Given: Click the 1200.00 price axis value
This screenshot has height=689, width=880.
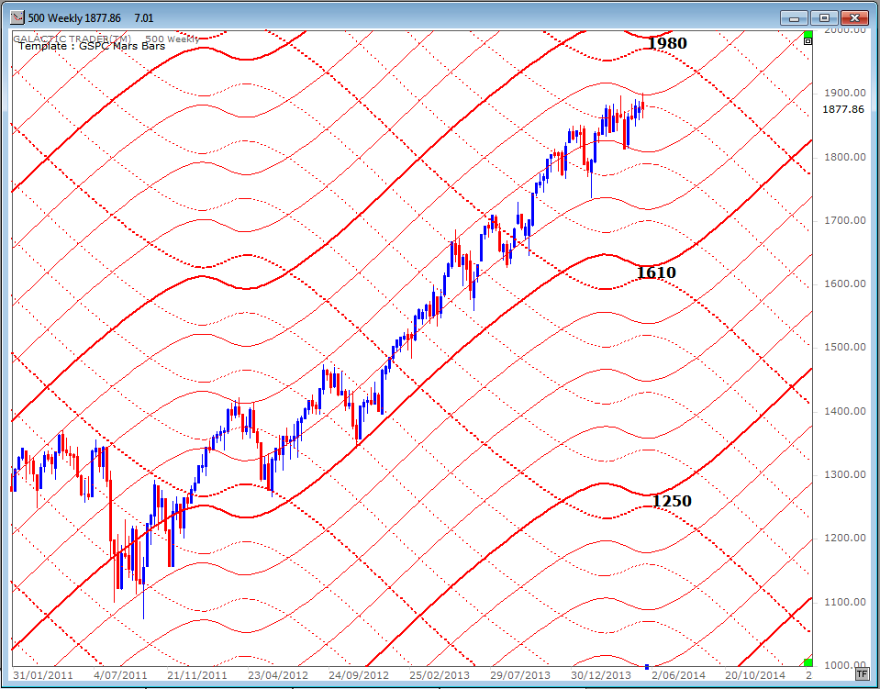Looking at the screenshot, I should [x=843, y=538].
